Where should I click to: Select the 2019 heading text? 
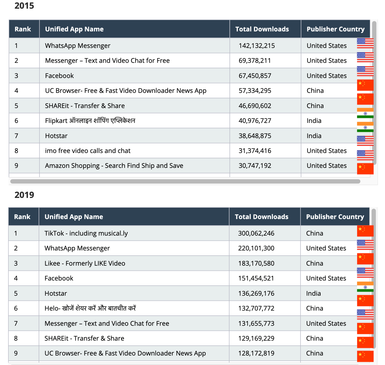click(x=24, y=195)
